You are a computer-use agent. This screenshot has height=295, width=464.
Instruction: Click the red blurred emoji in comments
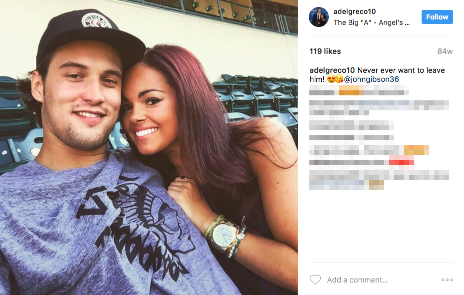[401, 162]
